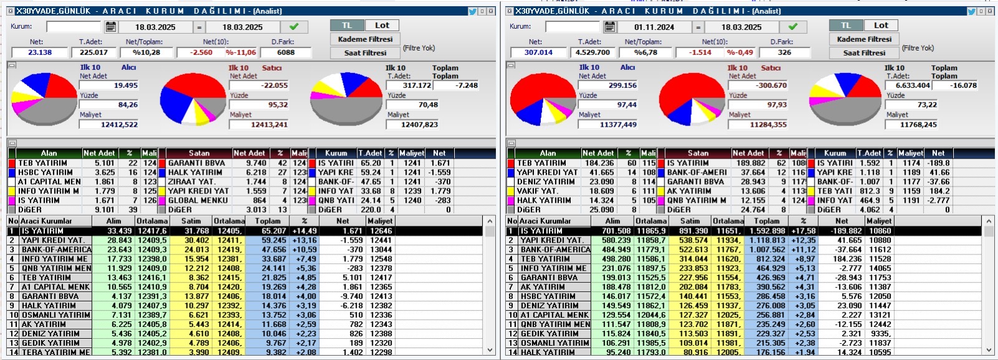Screen dimensions: 998x360
Task: Click the equals button between dates, right window
Action: pyautogui.click(x=698, y=27)
